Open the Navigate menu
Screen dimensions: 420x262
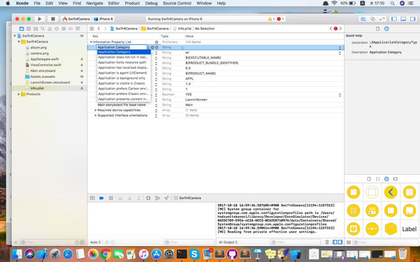94,3
